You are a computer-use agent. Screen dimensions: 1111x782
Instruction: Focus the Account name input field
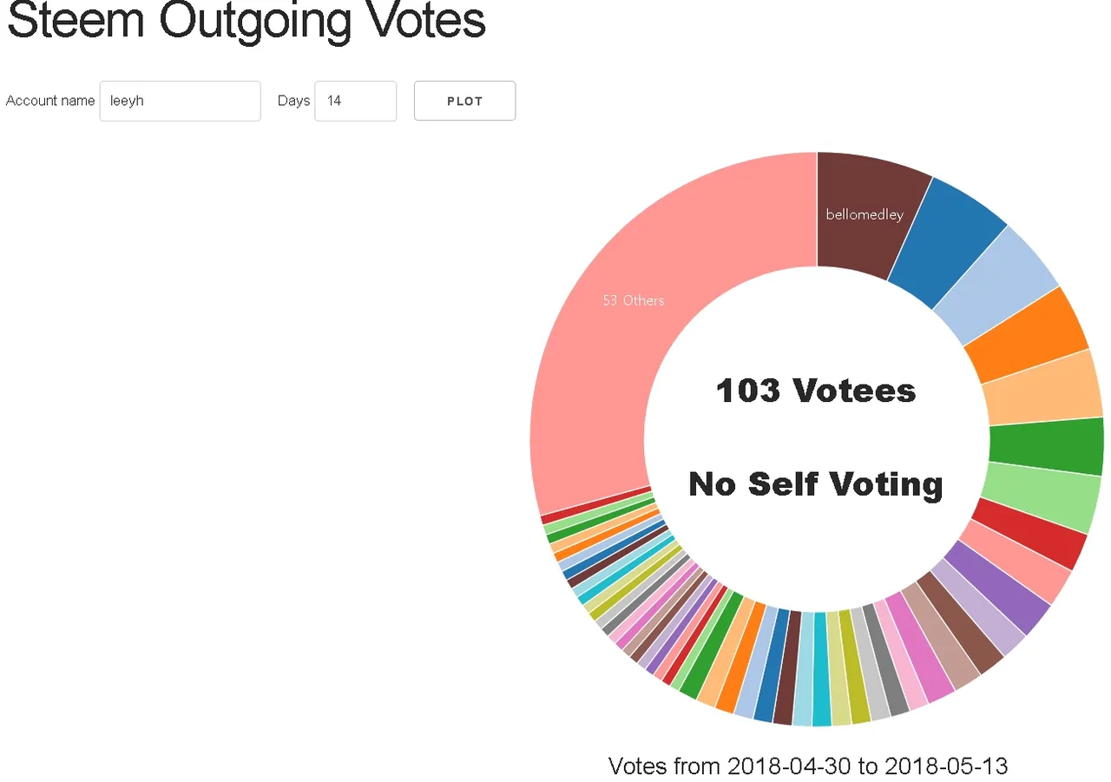coord(180,101)
